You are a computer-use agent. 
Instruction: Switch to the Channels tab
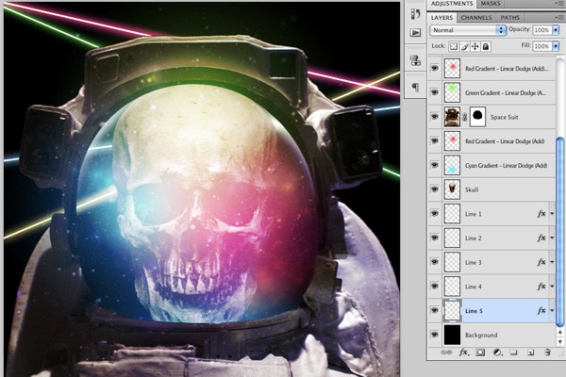point(476,17)
